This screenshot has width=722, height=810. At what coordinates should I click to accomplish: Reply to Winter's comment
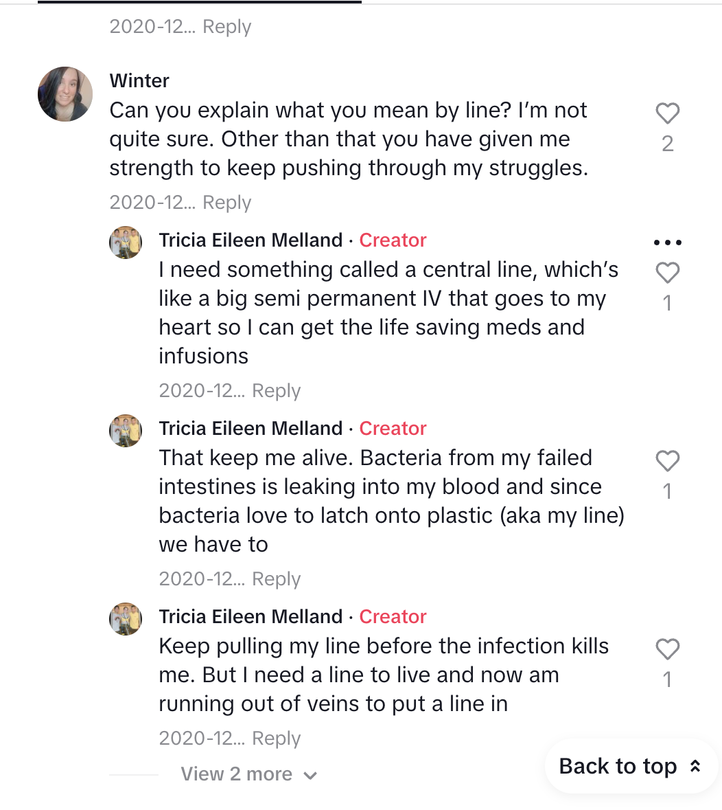226,203
